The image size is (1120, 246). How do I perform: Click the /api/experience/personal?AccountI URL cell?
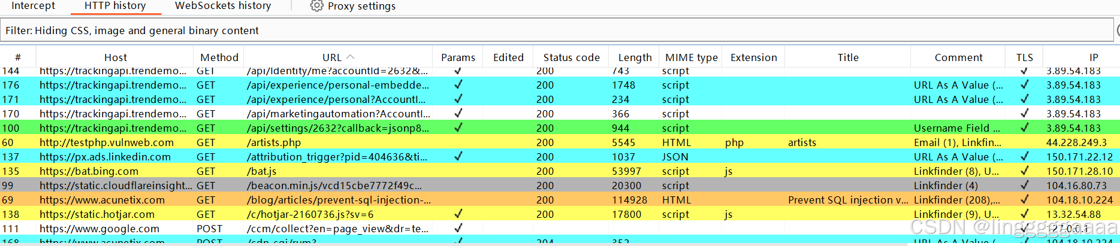pyautogui.click(x=339, y=99)
